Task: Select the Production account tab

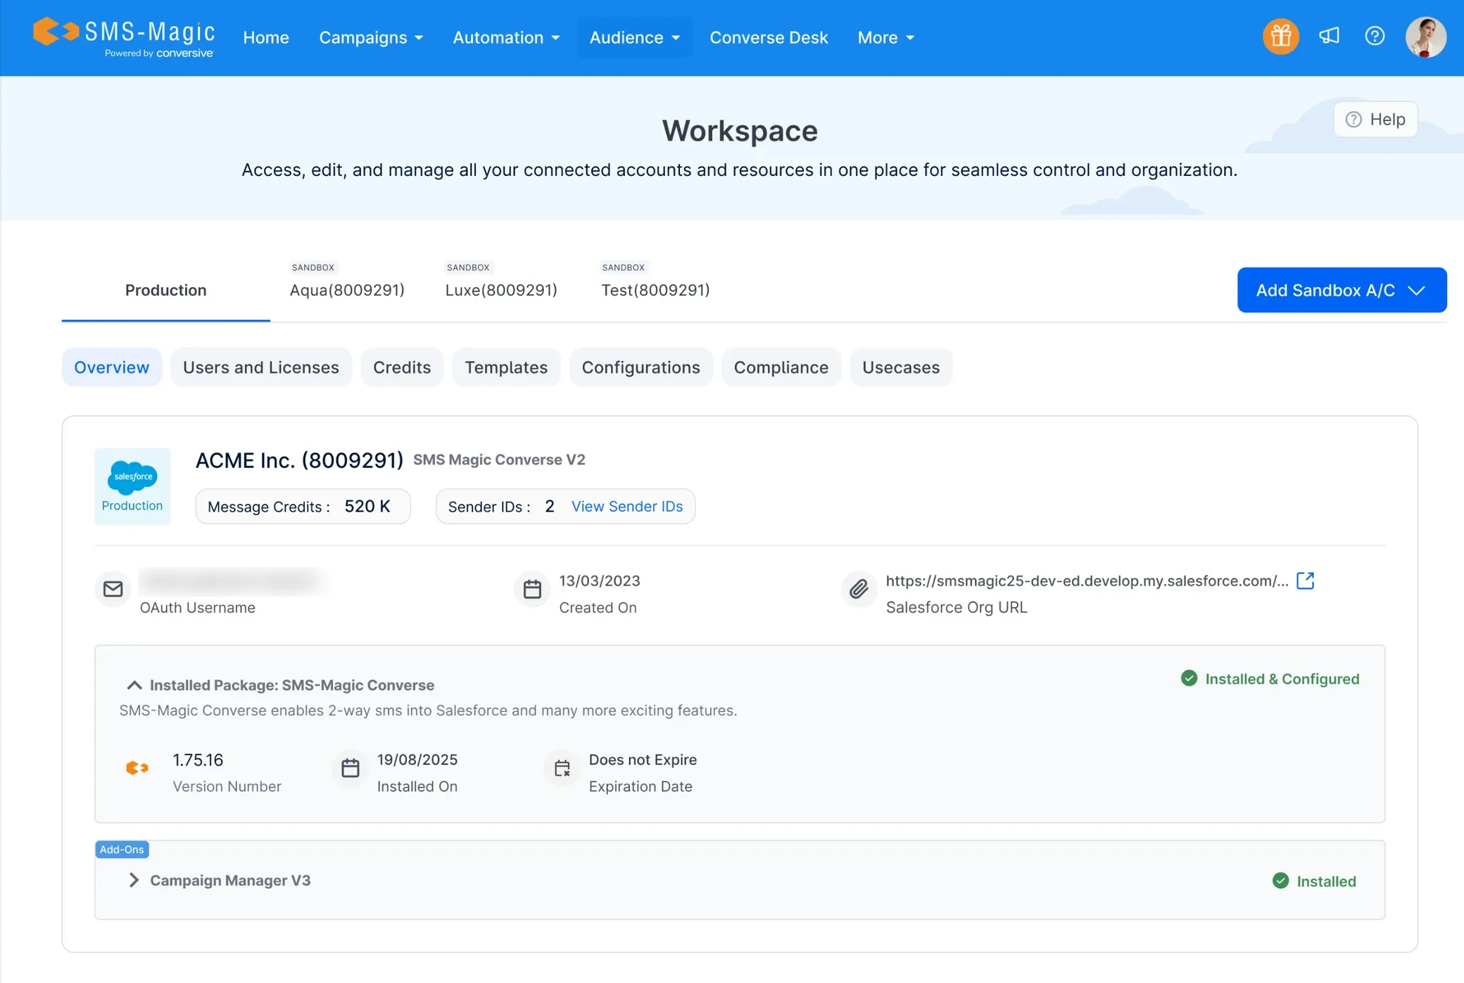Action: 165,290
